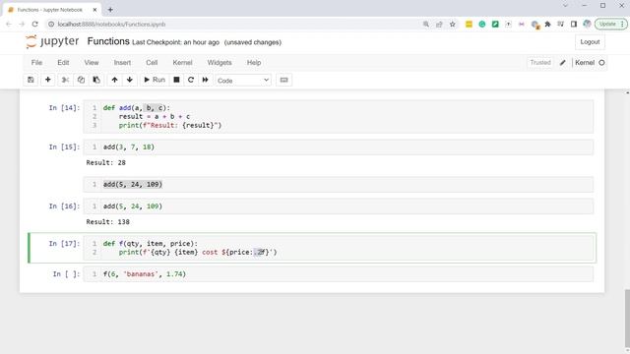Open the Help menu
This screenshot has height=354, width=630.
(254, 63)
